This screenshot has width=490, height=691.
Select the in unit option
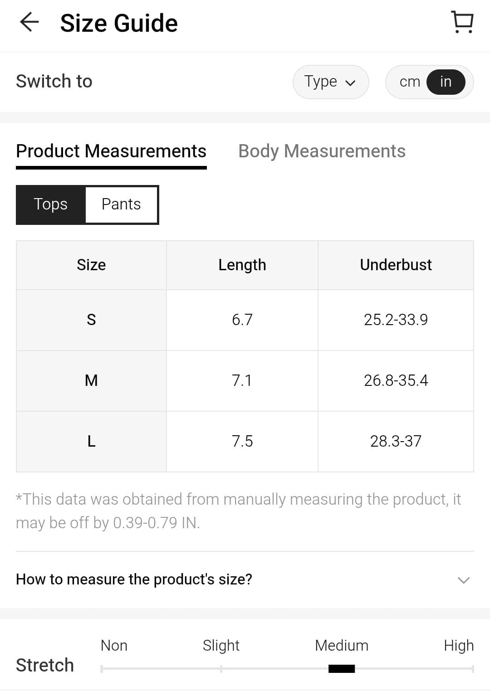tap(446, 82)
